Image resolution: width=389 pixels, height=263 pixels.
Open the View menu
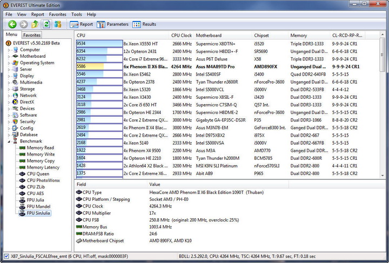22,15
